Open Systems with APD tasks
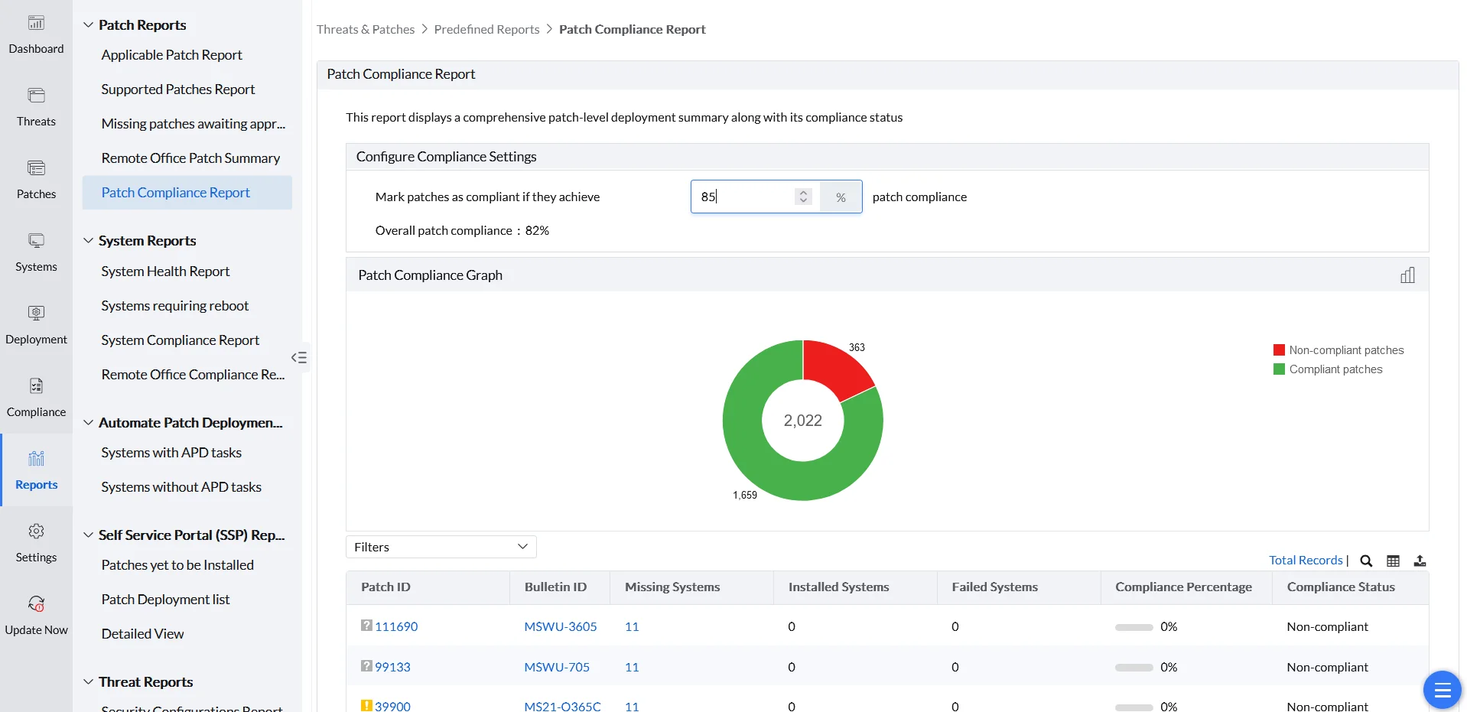Screen dimensions: 1467x712 pyautogui.click(x=171, y=453)
